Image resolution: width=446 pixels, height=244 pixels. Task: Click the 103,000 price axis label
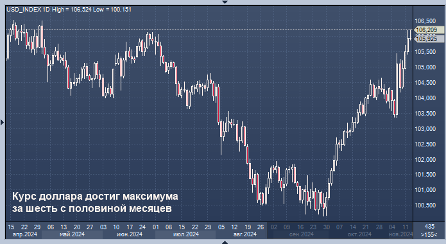[x=425, y=128]
